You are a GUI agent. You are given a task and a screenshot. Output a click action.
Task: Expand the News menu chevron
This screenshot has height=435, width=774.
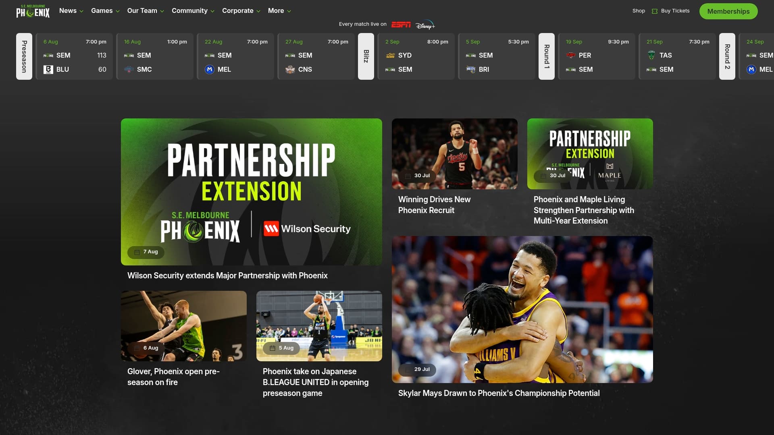point(81,11)
